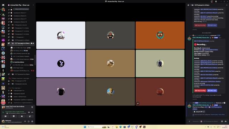Open the Arizona Role Play server dropdown
The image size is (229, 129).
(x=21, y=5)
